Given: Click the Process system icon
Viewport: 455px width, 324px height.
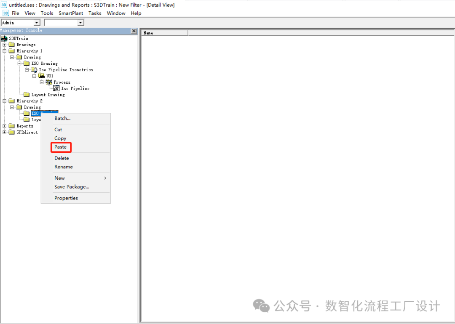Looking at the screenshot, I should pyautogui.click(x=49, y=82).
